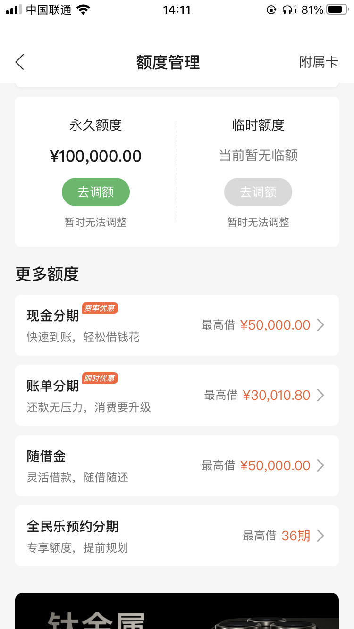Tap the headphone icon in status bar

[x=287, y=9]
